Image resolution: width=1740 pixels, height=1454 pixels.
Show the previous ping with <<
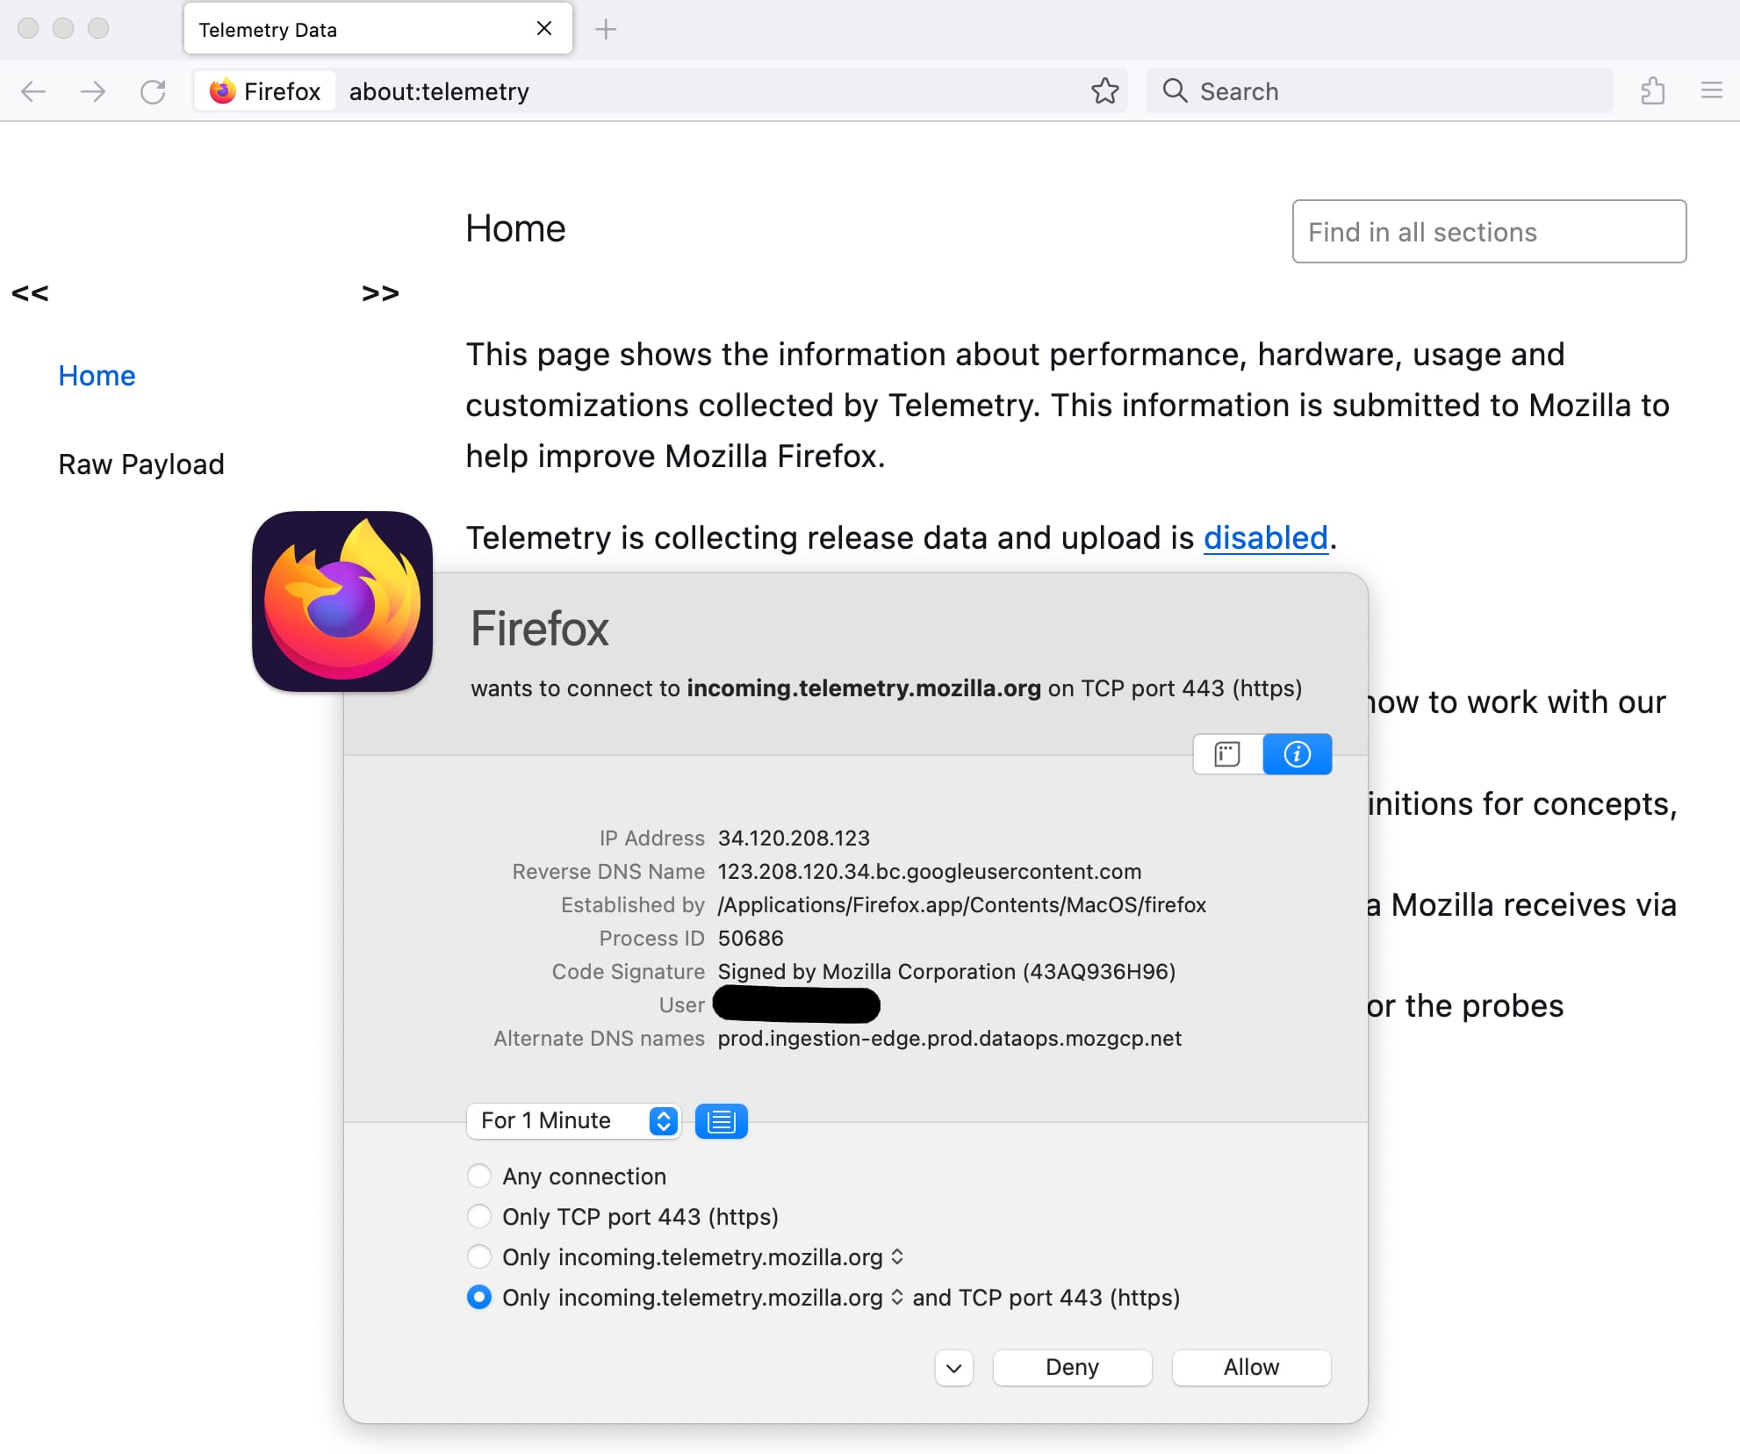click(30, 293)
